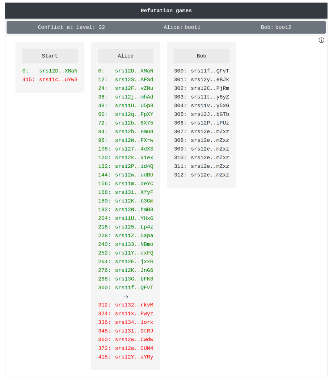
Task: Open Alice red entry 415 srs12Y..aYRy
Action: coord(134,357)
